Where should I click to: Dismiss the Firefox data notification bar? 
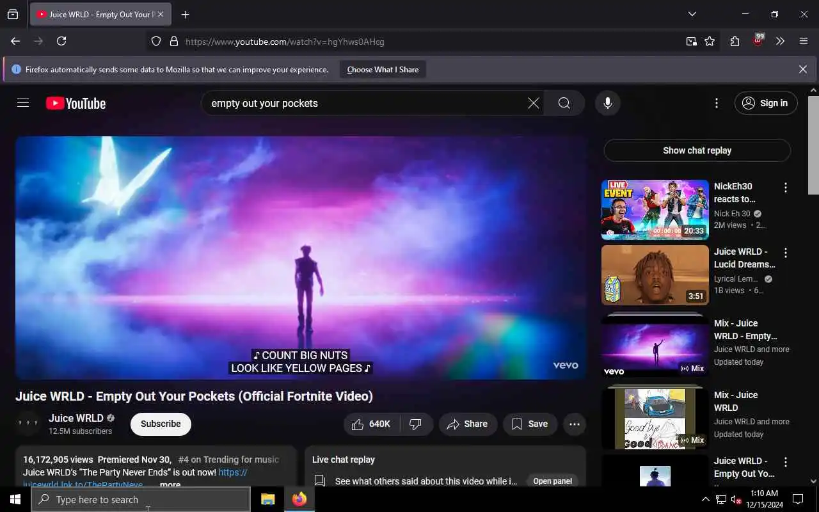click(802, 69)
